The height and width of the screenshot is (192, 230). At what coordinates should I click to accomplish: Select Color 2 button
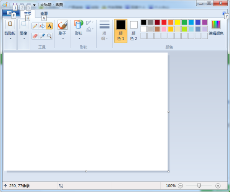[x=134, y=31]
